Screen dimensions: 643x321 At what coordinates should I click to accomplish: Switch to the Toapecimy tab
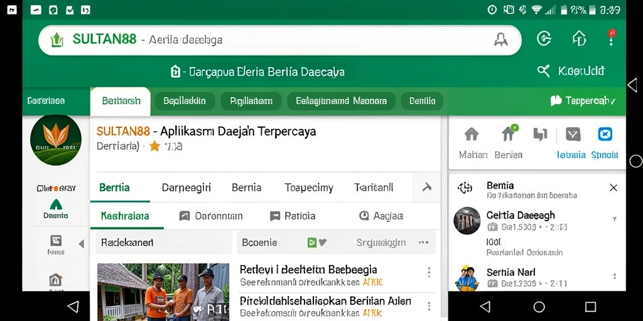click(309, 188)
